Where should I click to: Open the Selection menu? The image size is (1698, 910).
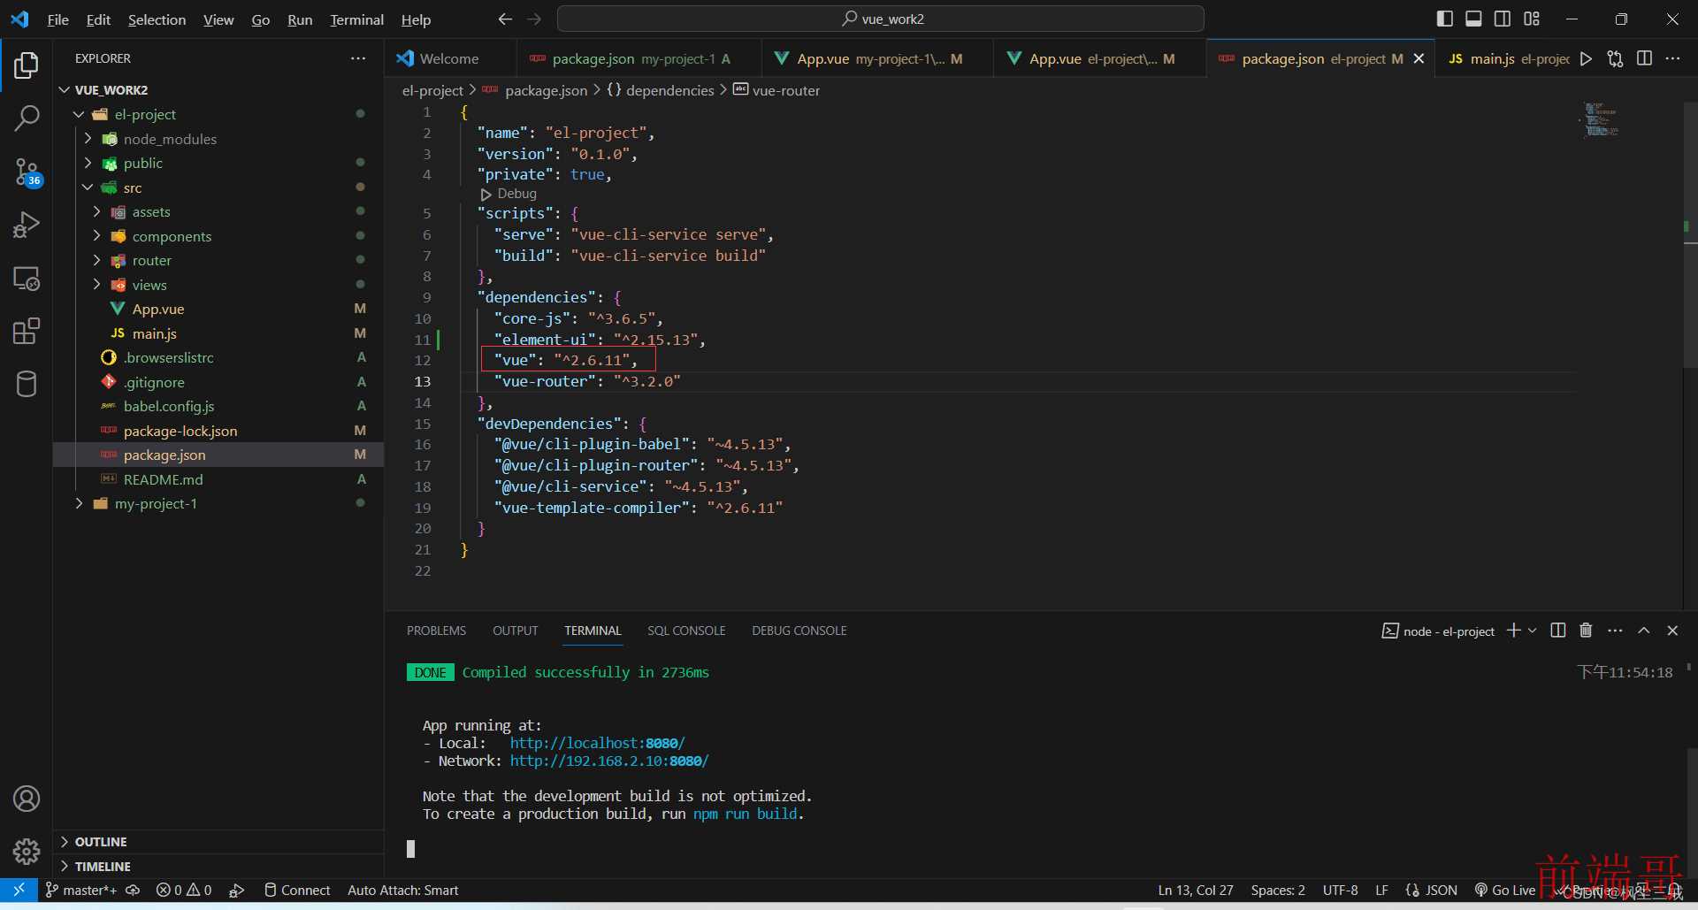[x=157, y=19]
